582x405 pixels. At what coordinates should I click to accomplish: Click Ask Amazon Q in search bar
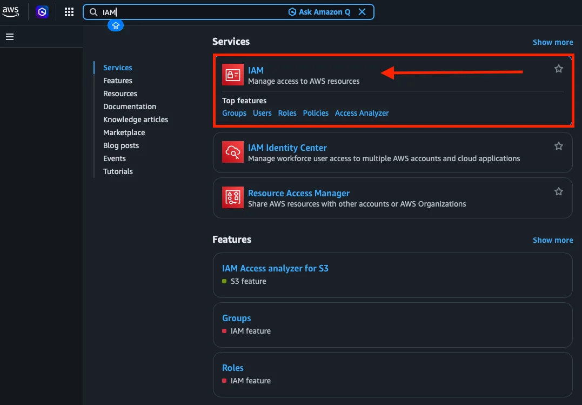click(x=319, y=12)
